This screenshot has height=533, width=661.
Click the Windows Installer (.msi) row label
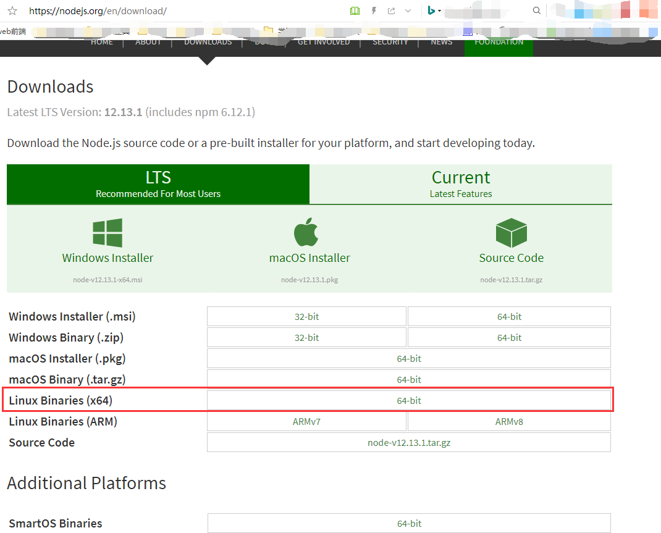(72, 316)
